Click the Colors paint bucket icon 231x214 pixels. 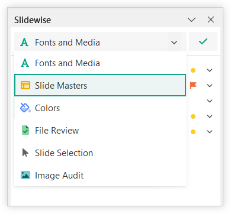[25, 108]
